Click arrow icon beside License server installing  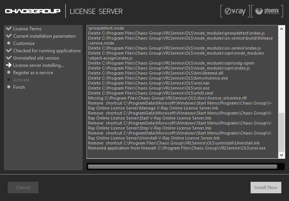point(8,65)
